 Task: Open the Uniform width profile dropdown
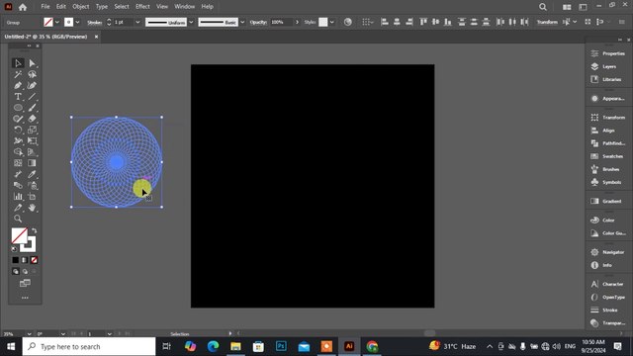coord(191,22)
